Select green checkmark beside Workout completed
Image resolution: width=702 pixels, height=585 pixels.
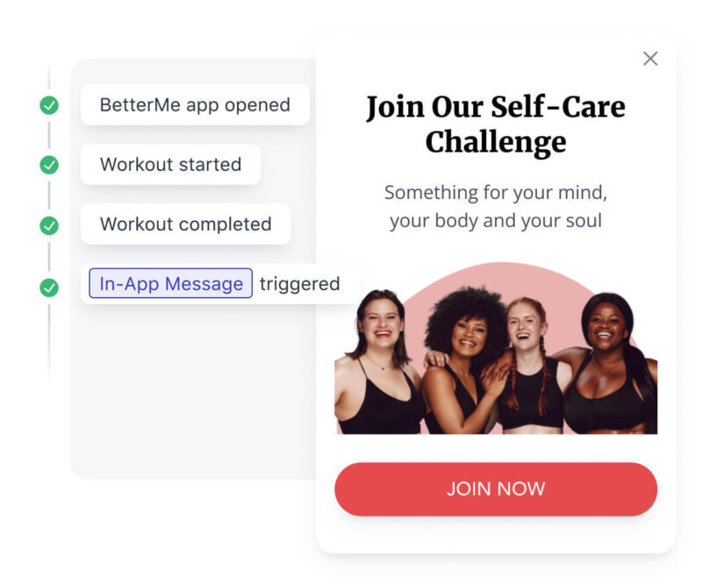point(49,225)
